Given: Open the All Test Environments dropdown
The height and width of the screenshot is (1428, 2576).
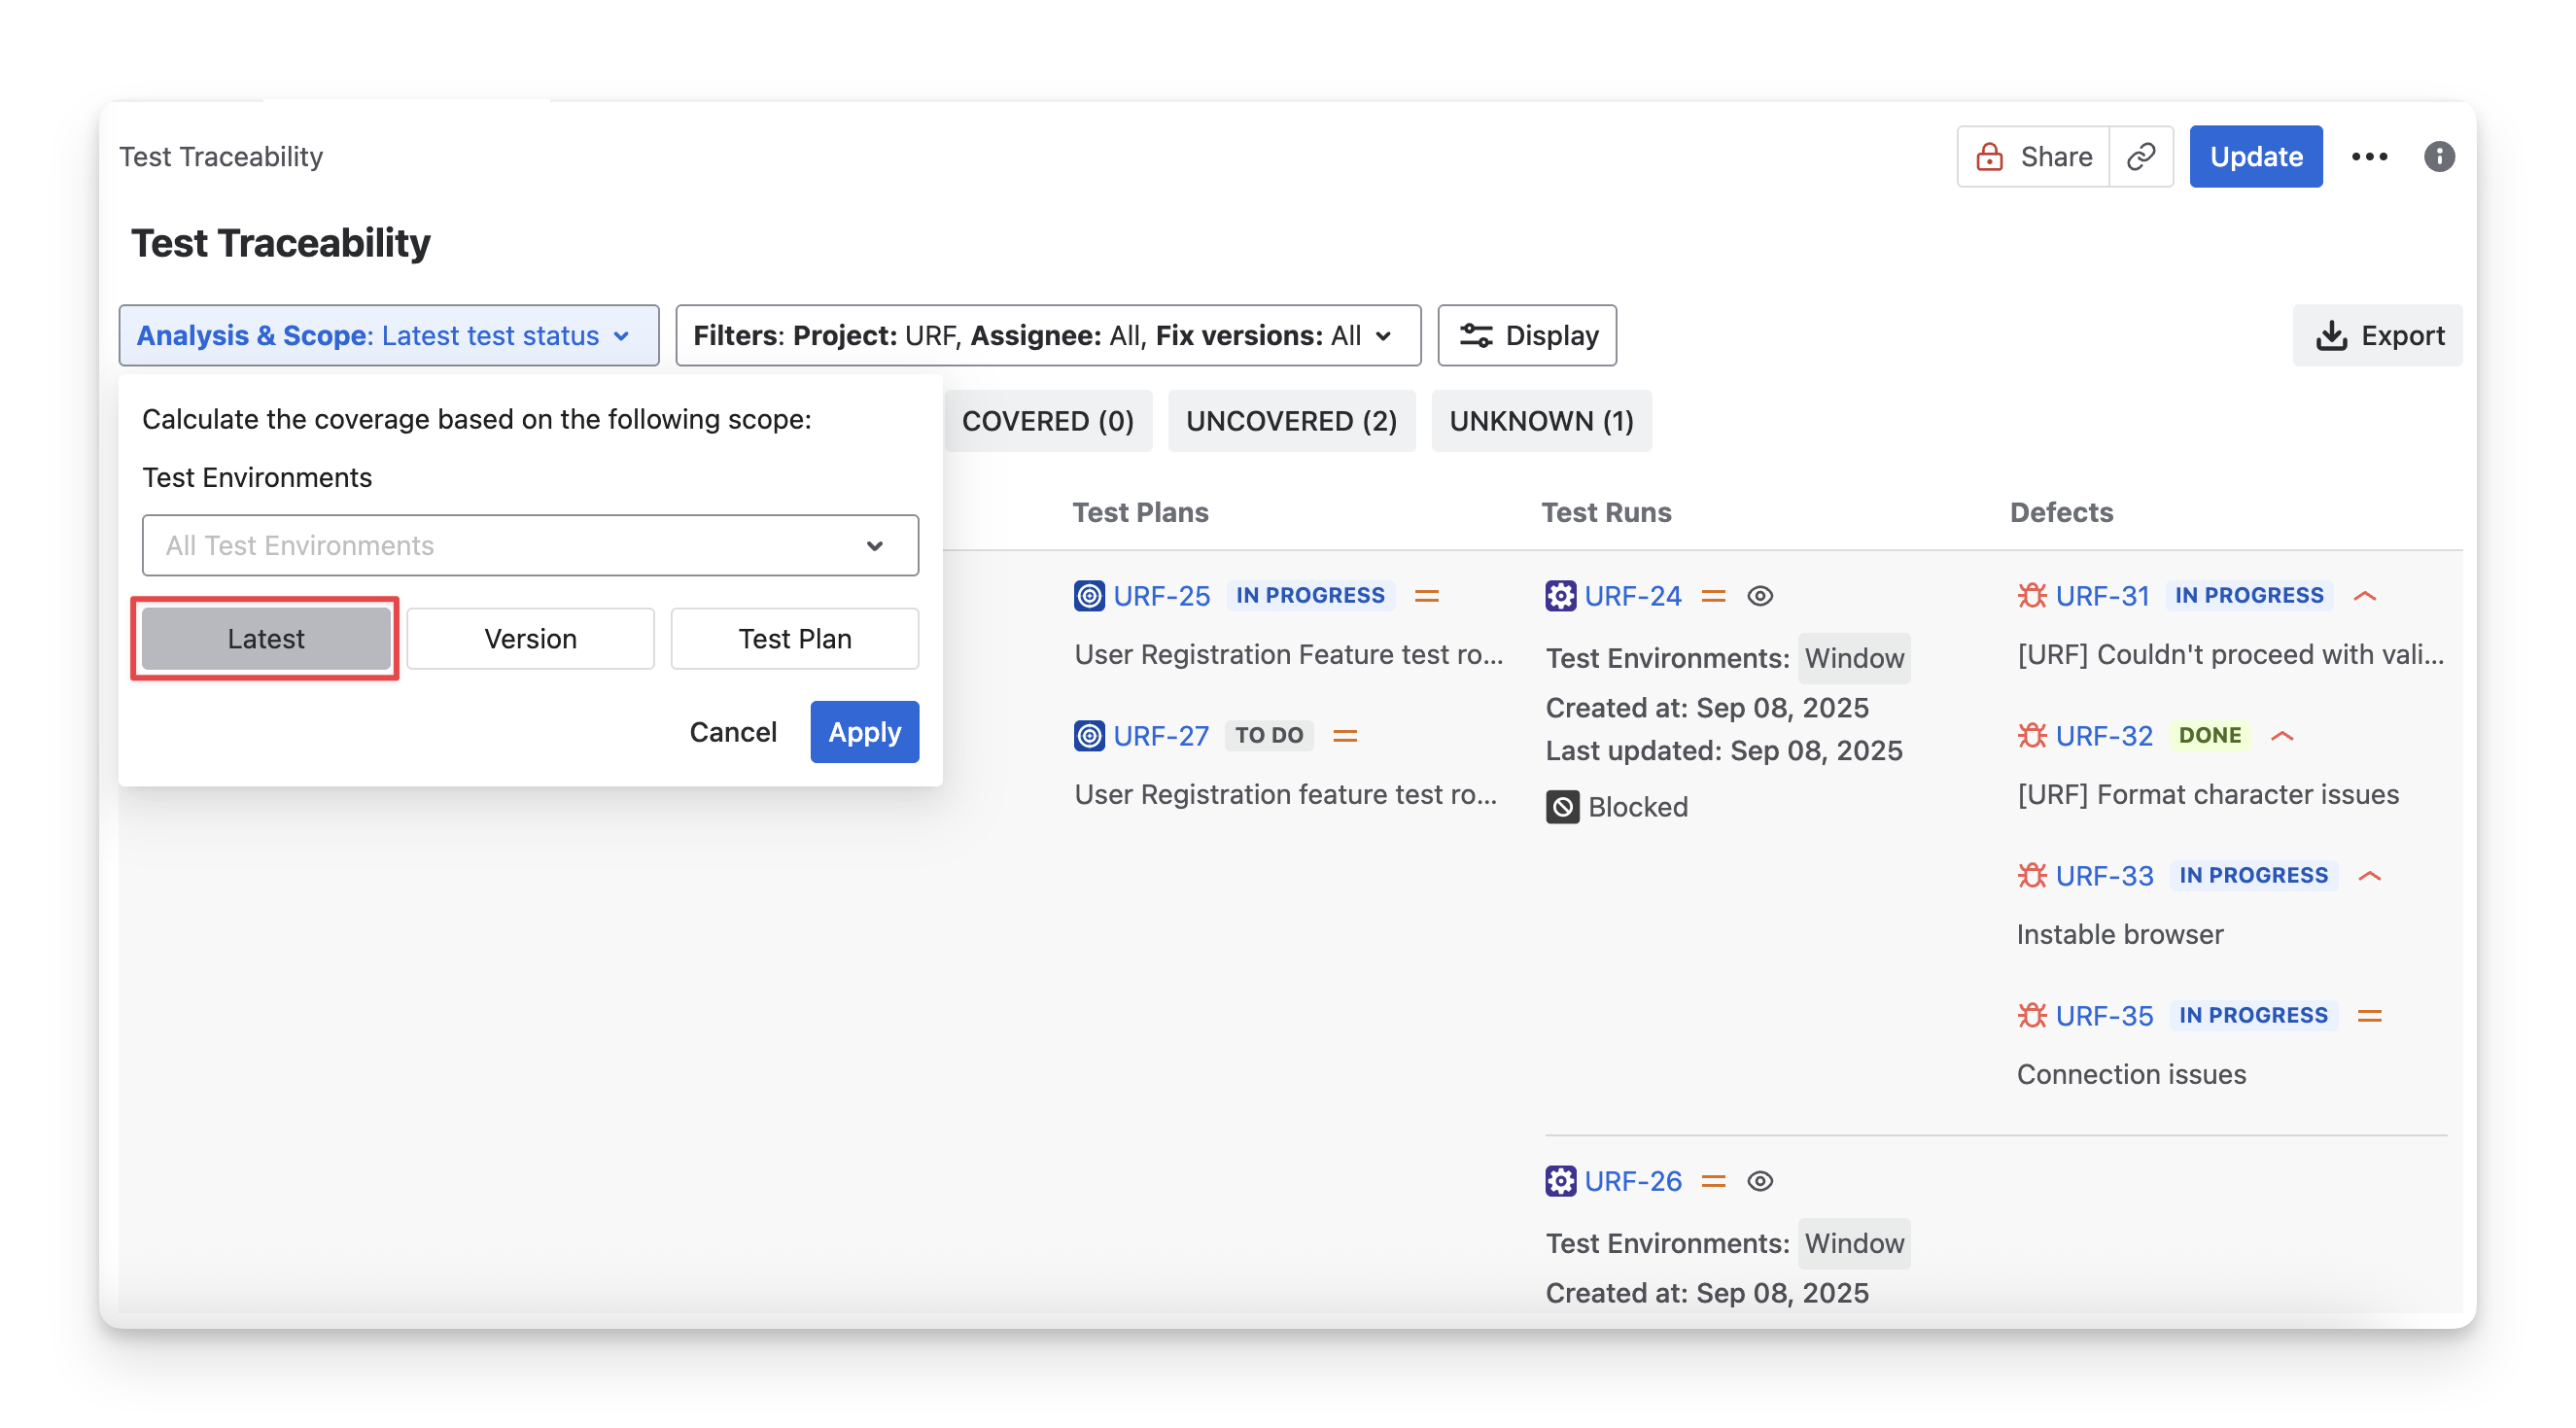Looking at the screenshot, I should coord(530,546).
